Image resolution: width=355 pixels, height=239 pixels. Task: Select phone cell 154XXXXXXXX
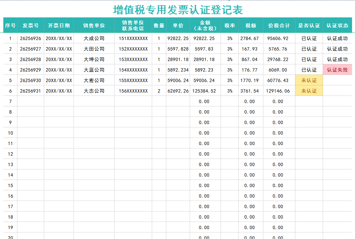(x=133, y=70)
